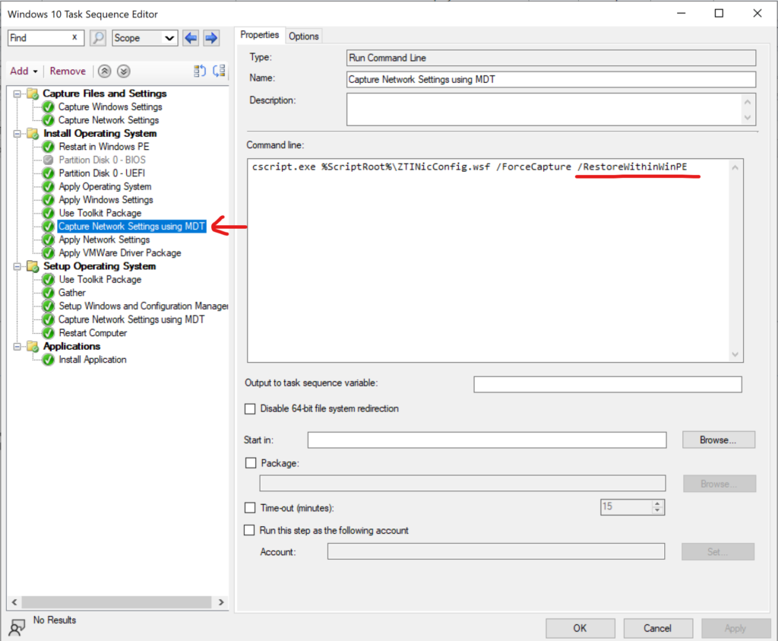Expand all task sequence groups

tap(123, 71)
